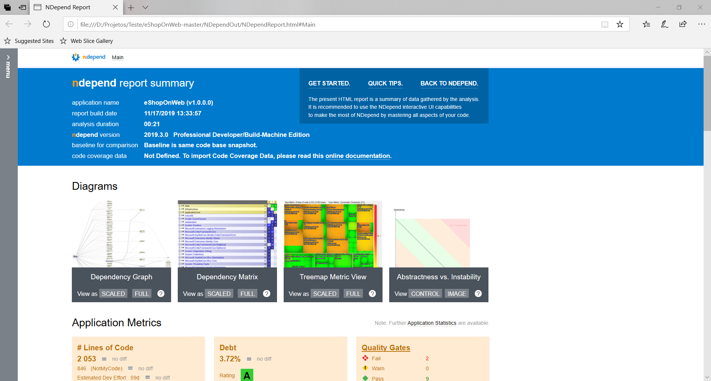View Dependency Graph as SCALED
This screenshot has height=381, width=711.
coord(113,294)
